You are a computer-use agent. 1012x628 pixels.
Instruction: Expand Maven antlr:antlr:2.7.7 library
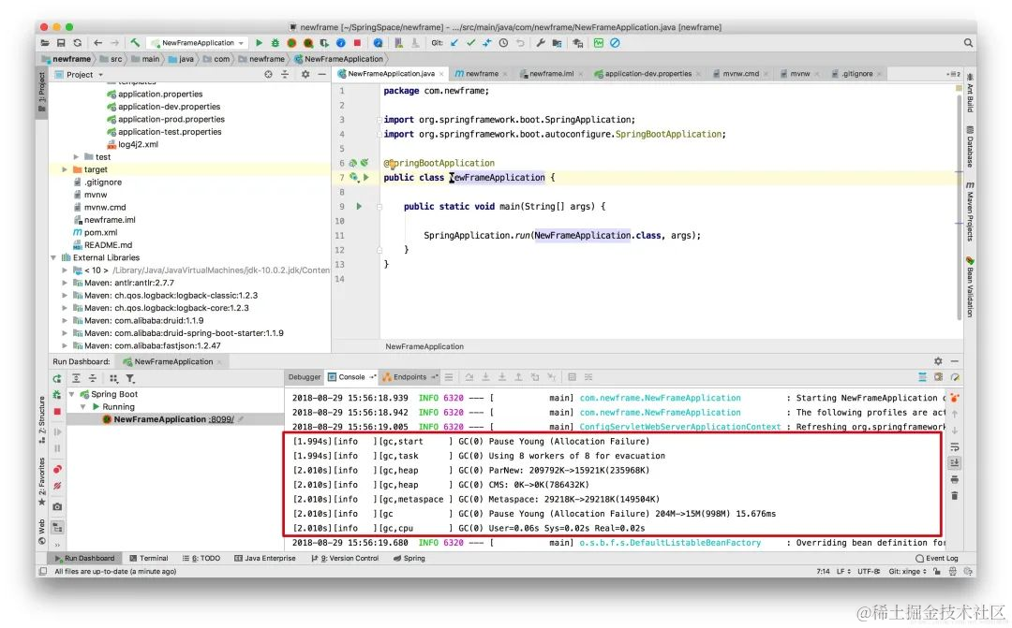pos(65,283)
